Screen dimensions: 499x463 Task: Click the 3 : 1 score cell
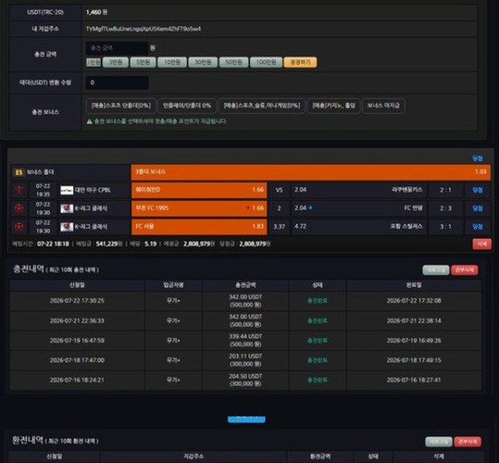pos(446,226)
